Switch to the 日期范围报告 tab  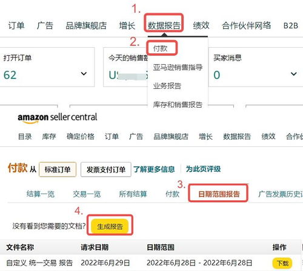pyautogui.click(x=219, y=194)
